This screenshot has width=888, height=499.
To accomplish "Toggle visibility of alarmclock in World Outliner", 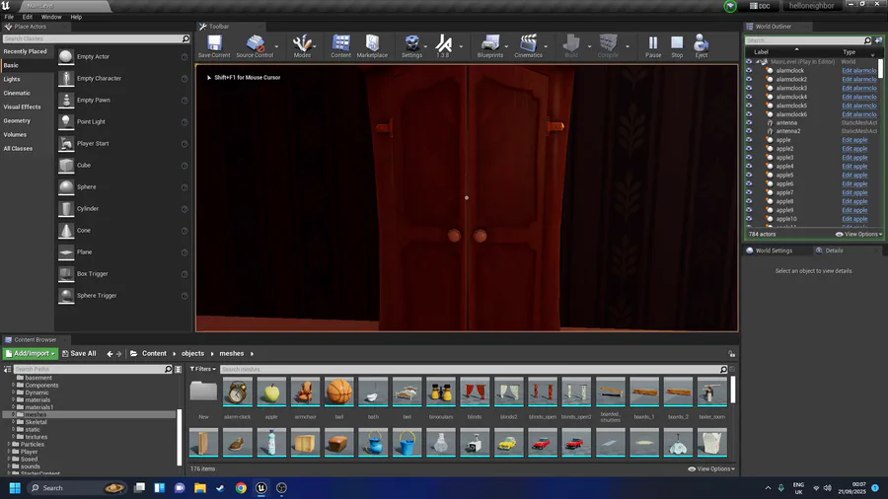I will click(x=749, y=71).
